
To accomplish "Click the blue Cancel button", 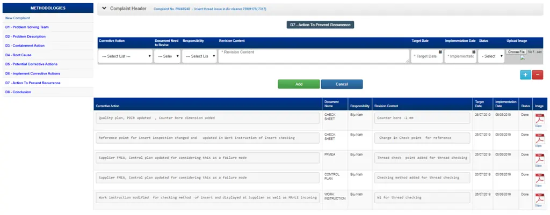I will click(342, 84).
